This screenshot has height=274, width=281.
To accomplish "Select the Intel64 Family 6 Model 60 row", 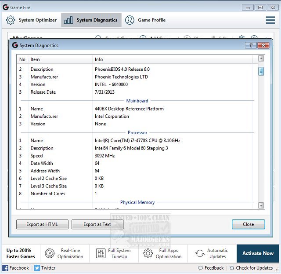I will 137,148.
